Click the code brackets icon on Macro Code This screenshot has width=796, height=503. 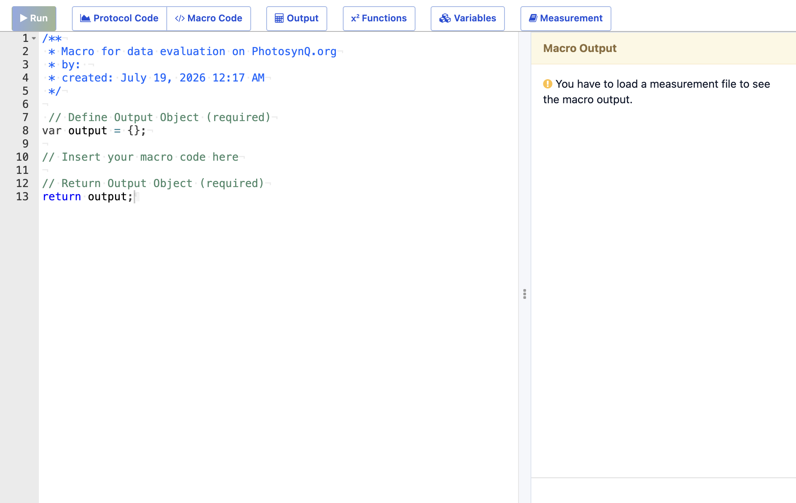[x=180, y=18]
